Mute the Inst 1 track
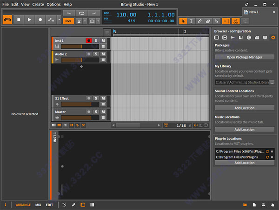Screen dimensions: 279x210 pyautogui.click(x=103, y=40)
